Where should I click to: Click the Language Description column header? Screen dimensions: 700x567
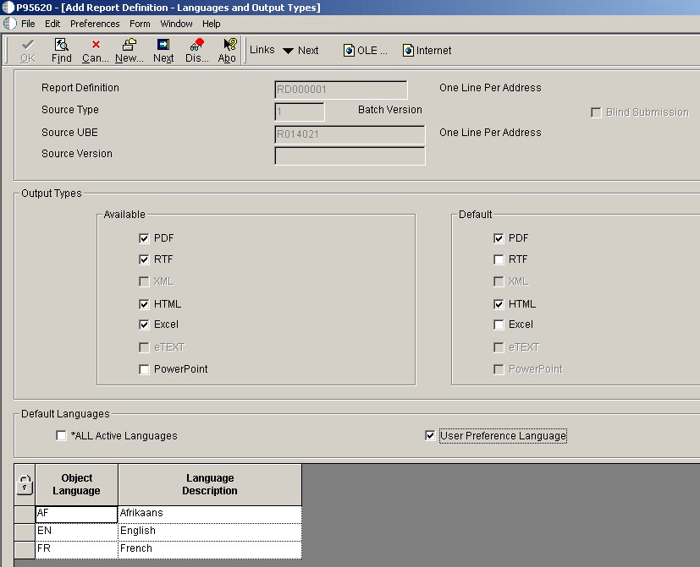click(210, 484)
